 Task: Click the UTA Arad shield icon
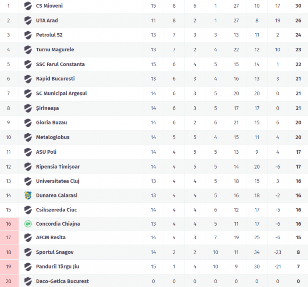(x=28, y=20)
